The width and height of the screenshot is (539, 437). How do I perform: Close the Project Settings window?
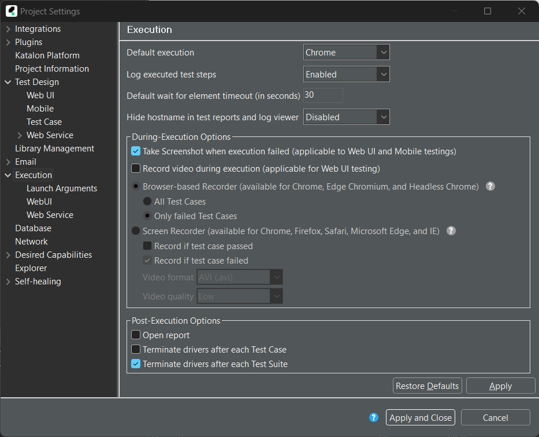[x=522, y=11]
